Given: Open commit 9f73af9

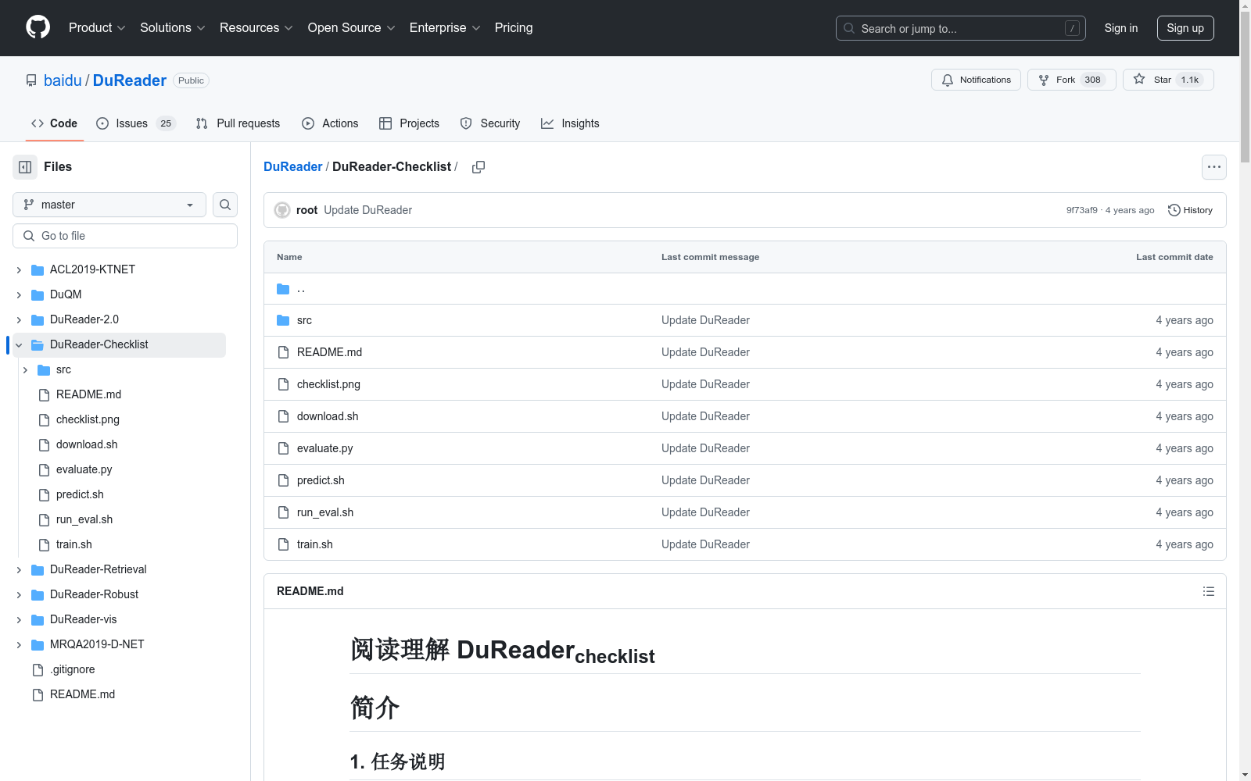Looking at the screenshot, I should [1081, 210].
